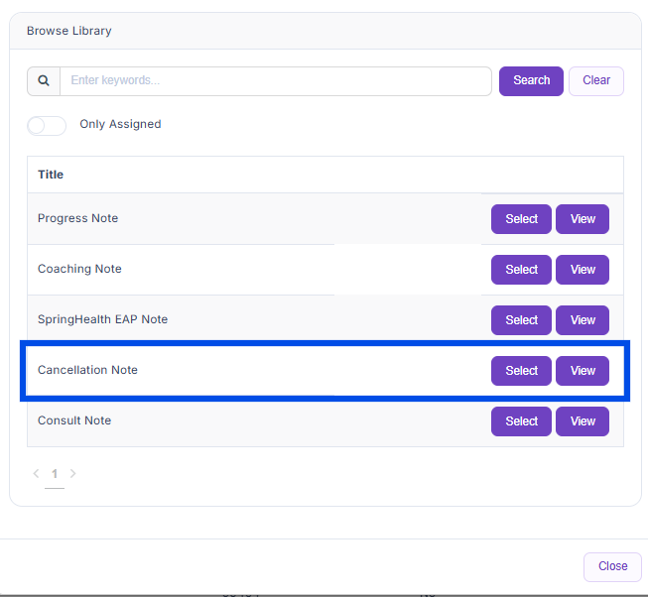The height and width of the screenshot is (597, 648).
Task: Toggle the Only Assigned switch
Action: click(47, 125)
